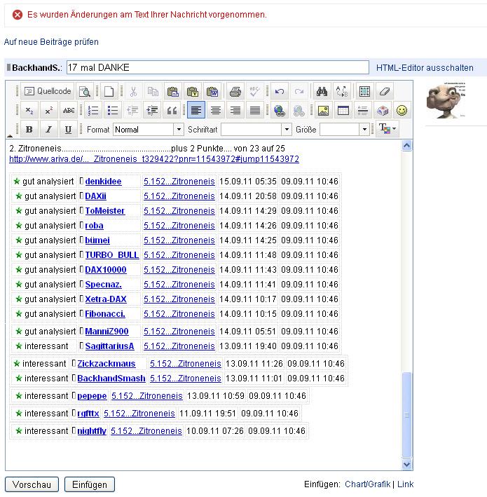
Task: Click the Select All icon
Action: coord(364,92)
